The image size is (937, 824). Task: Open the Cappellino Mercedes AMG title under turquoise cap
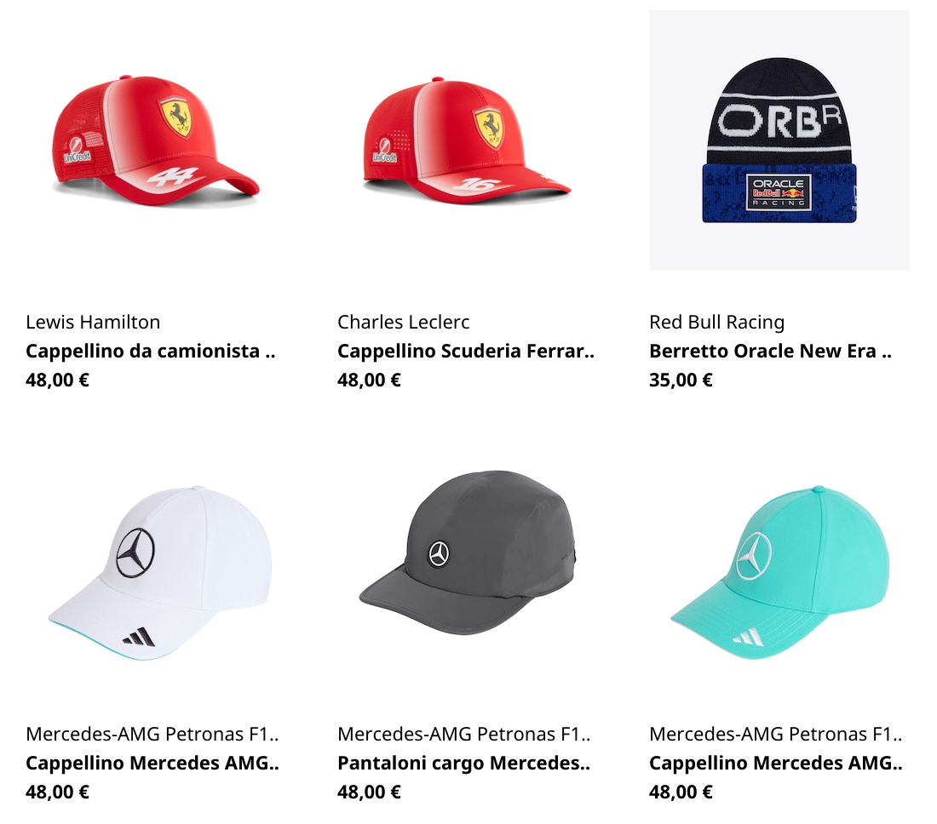click(776, 763)
